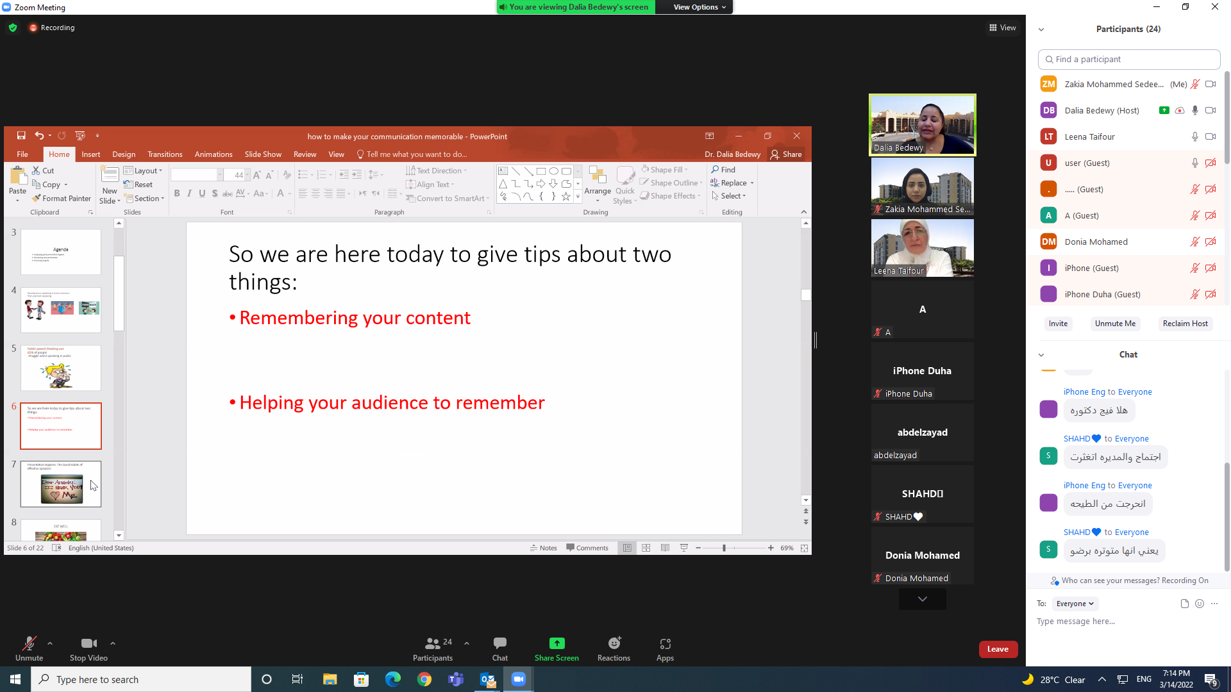Click the red Leave button
The height and width of the screenshot is (692, 1231).
point(998,649)
